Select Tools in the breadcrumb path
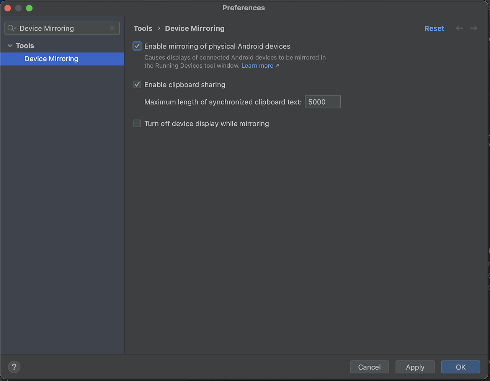490x381 pixels. (143, 28)
